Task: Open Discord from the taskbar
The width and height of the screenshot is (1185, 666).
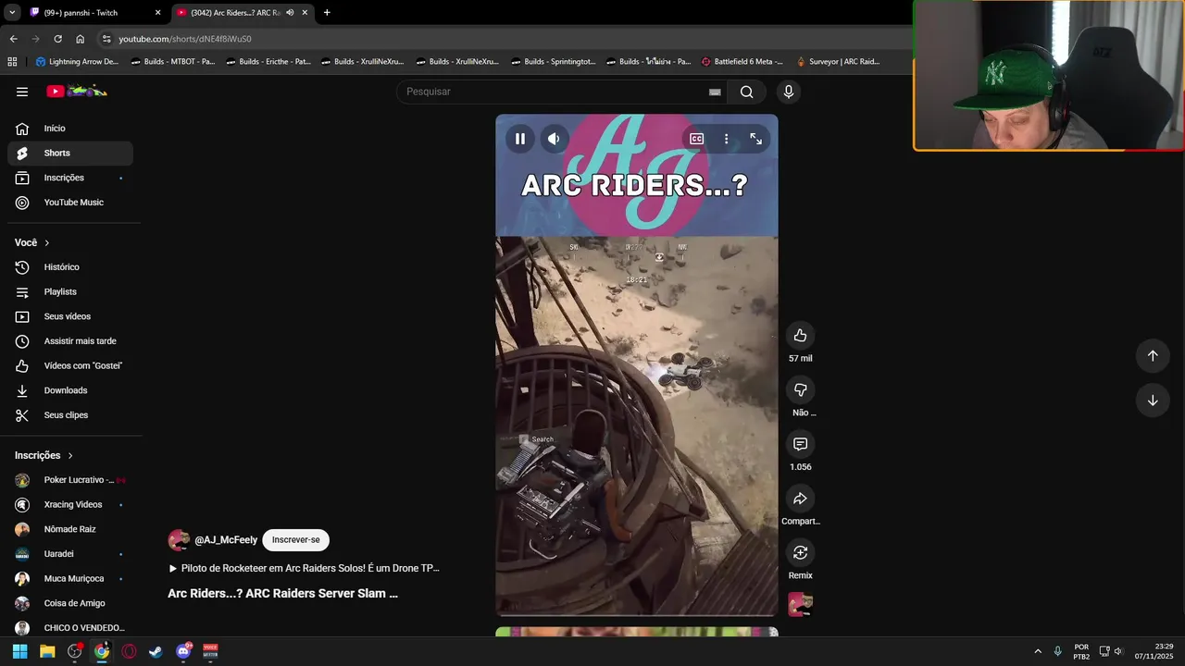Action: click(183, 651)
